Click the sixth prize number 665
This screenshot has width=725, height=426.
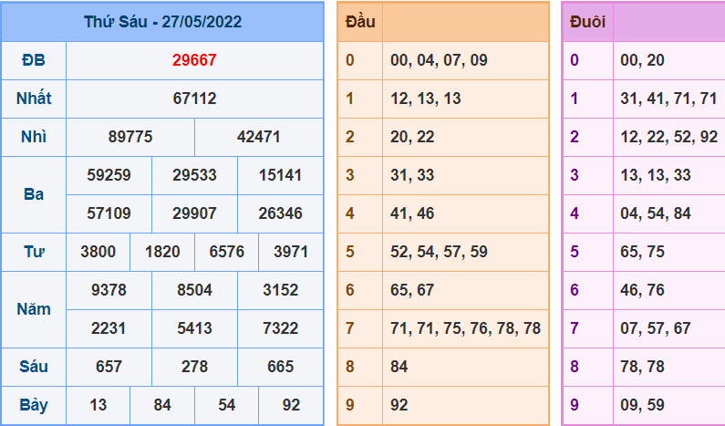point(280,368)
